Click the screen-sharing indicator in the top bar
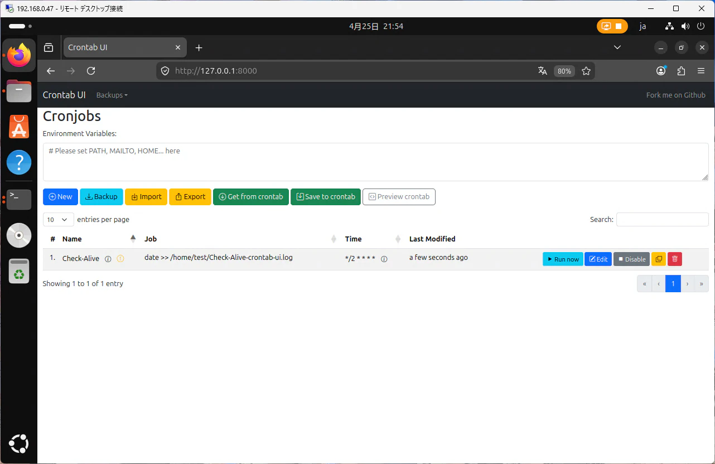The image size is (715, 464). click(x=612, y=26)
